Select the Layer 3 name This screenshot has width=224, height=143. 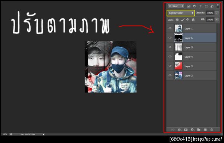[189, 66]
